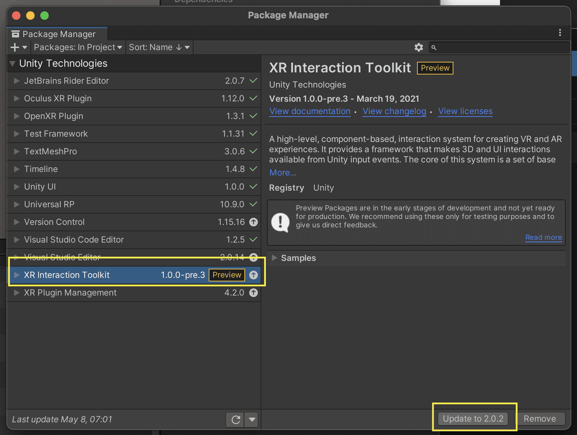Click the version 1.12.0 value
The height and width of the screenshot is (435, 577).
tap(233, 99)
